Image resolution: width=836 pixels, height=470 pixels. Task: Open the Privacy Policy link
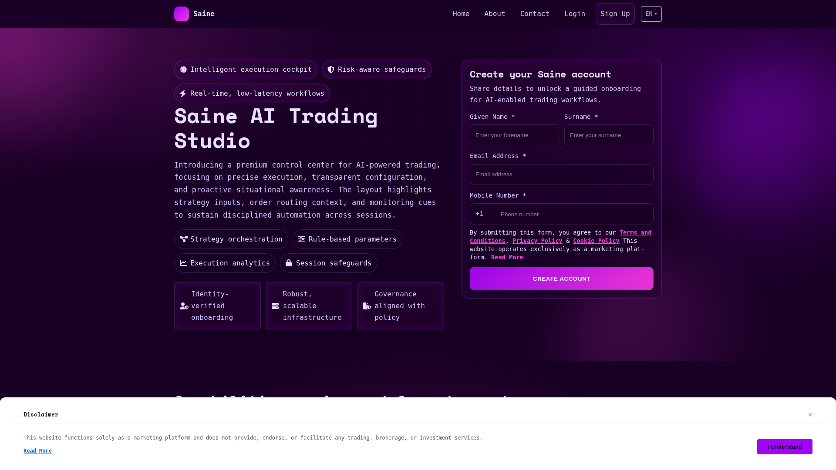pyautogui.click(x=537, y=241)
